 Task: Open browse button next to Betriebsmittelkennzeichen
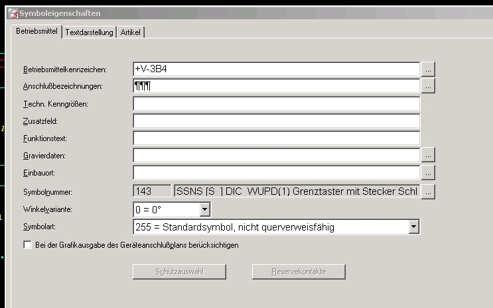point(428,69)
